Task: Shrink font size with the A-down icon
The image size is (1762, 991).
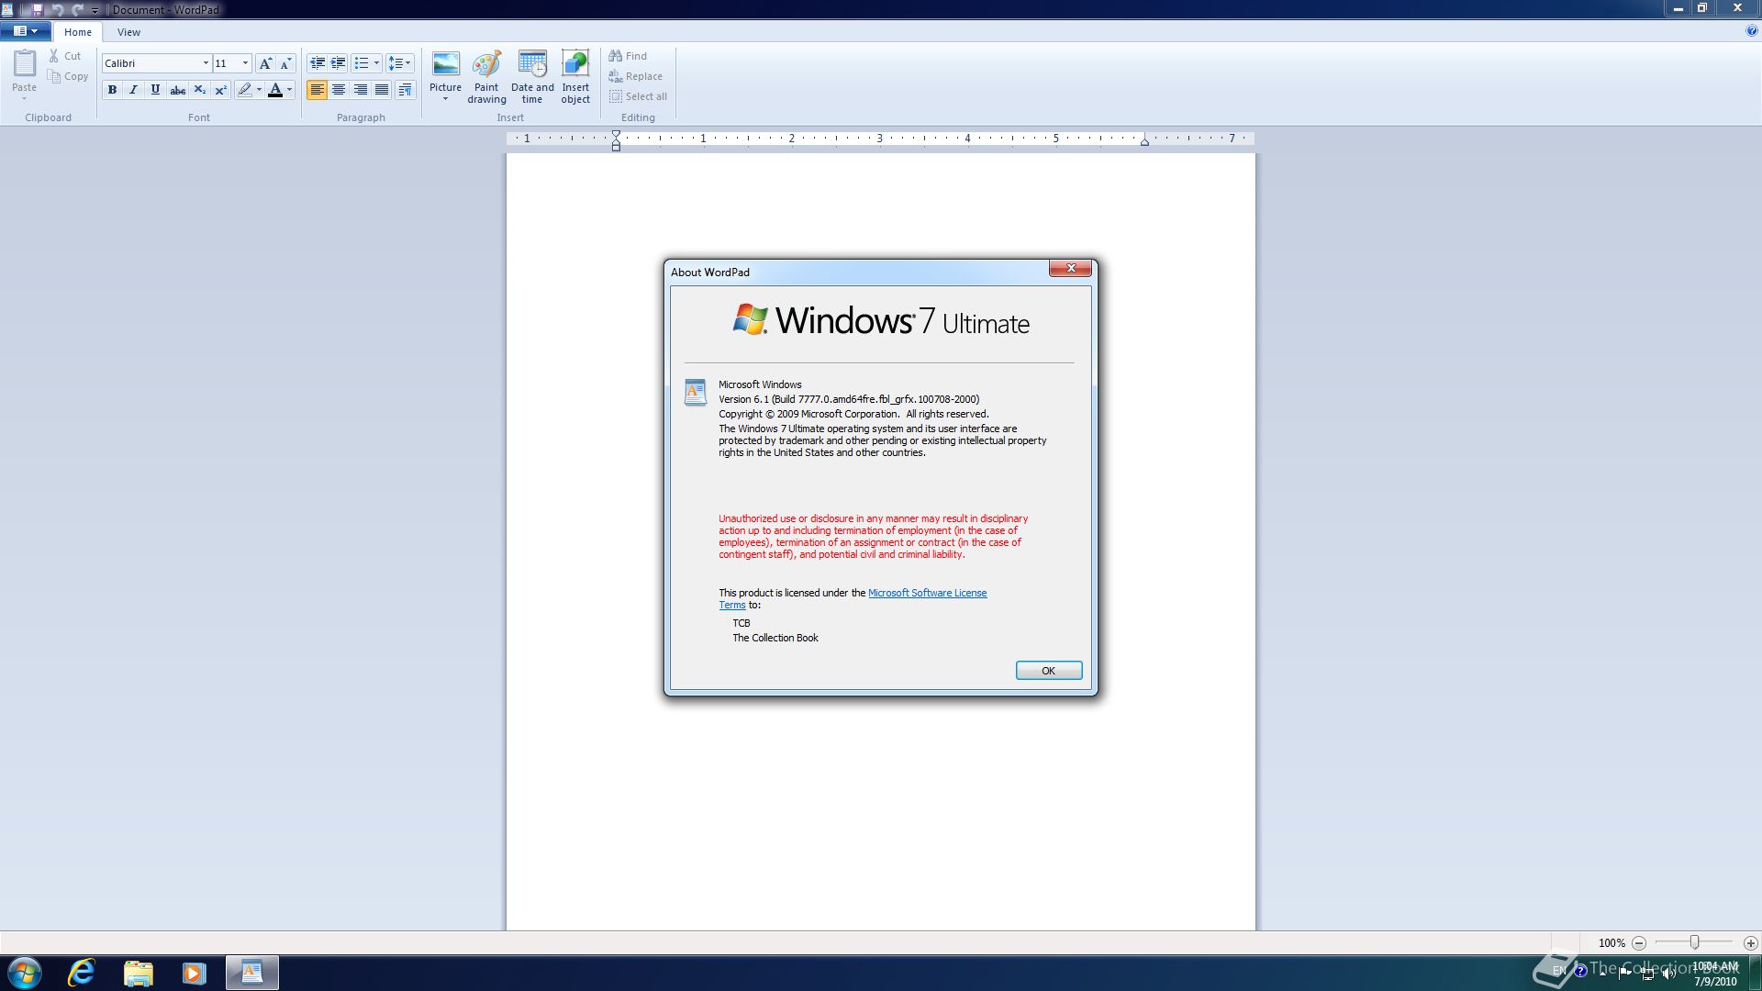Action: [x=285, y=63]
